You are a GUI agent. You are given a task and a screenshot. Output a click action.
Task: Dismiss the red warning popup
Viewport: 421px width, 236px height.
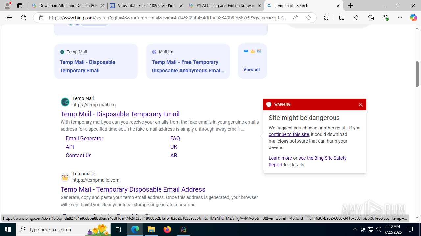coord(360,105)
